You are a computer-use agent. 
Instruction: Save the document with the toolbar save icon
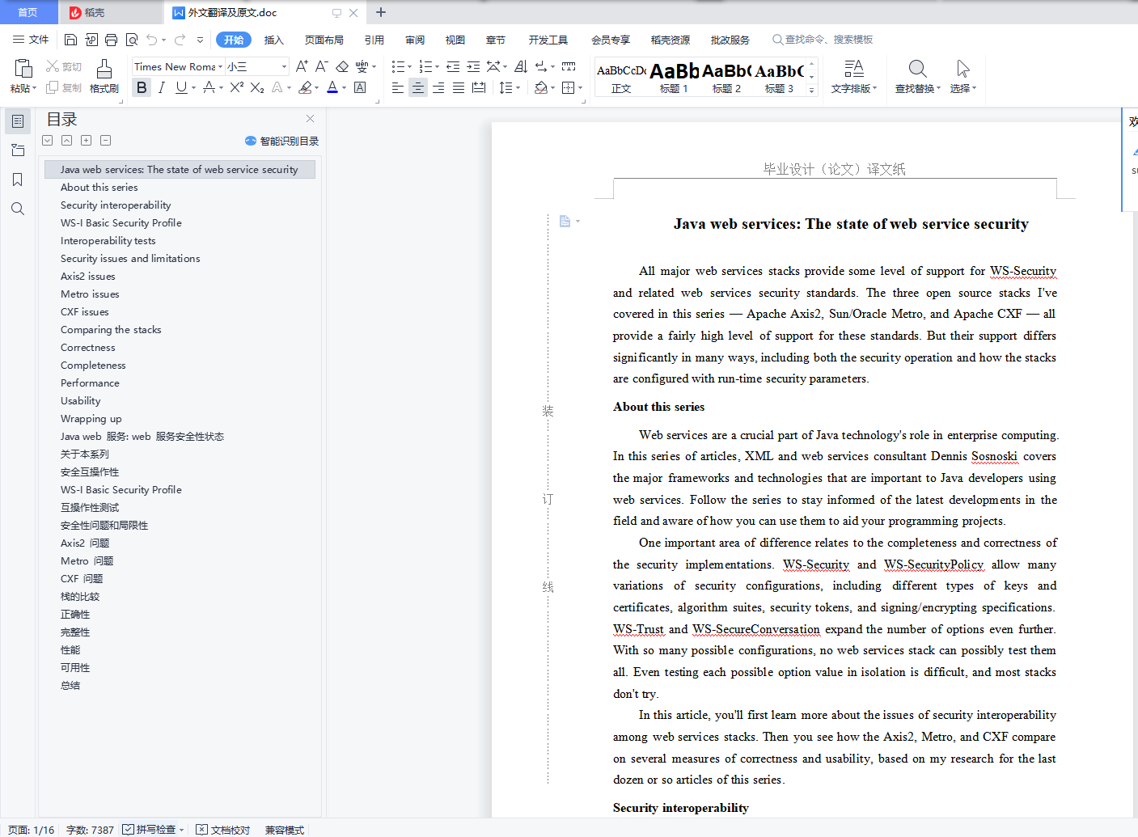click(x=71, y=40)
